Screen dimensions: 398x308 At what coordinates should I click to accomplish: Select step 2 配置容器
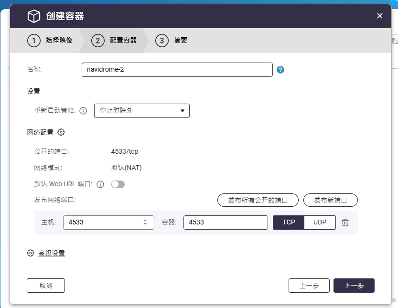[x=114, y=40]
